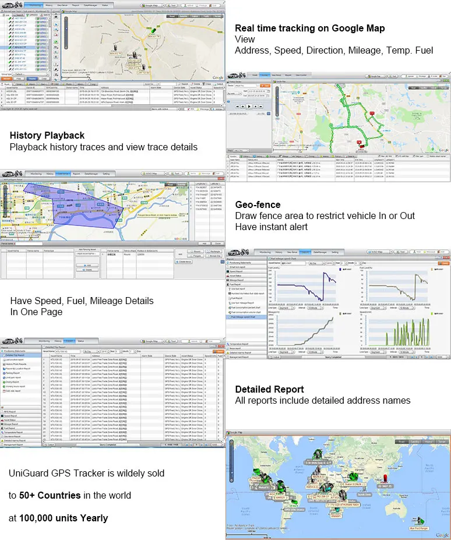This screenshot has height=540, width=451.
Task: Click the play button in History Playback controls
Action: [x=249, y=107]
